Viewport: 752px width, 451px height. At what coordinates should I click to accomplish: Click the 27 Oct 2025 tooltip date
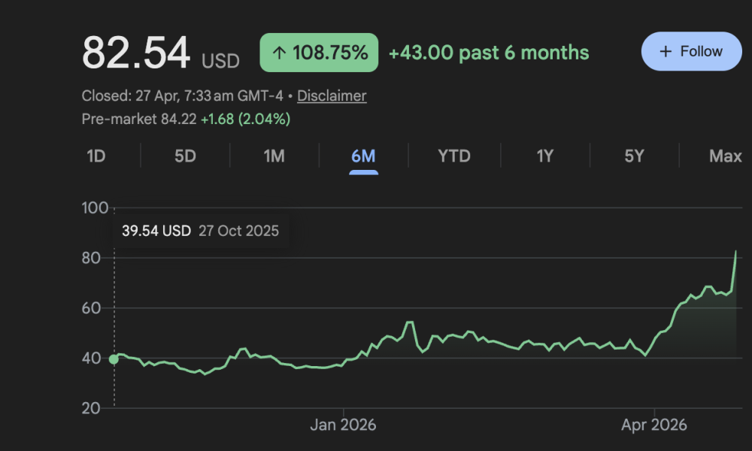pos(239,231)
